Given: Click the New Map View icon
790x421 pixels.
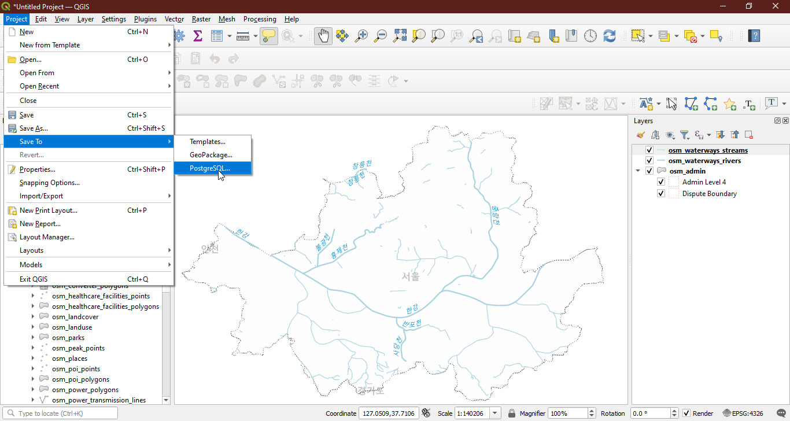Looking at the screenshot, I should [515, 36].
